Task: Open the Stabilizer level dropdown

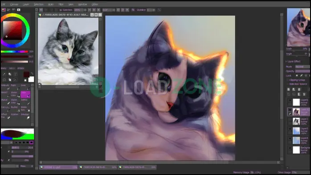Action: click(154, 10)
